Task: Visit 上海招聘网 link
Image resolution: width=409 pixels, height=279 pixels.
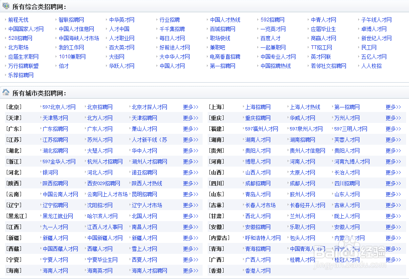Action: coord(257,107)
